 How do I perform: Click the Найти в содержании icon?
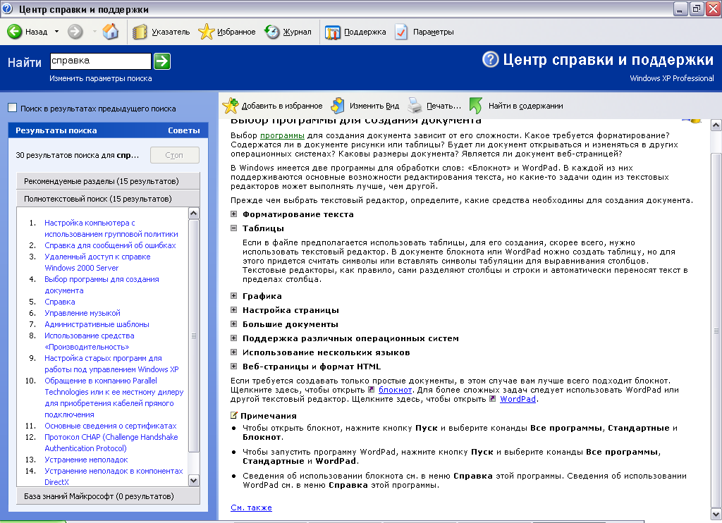[476, 106]
